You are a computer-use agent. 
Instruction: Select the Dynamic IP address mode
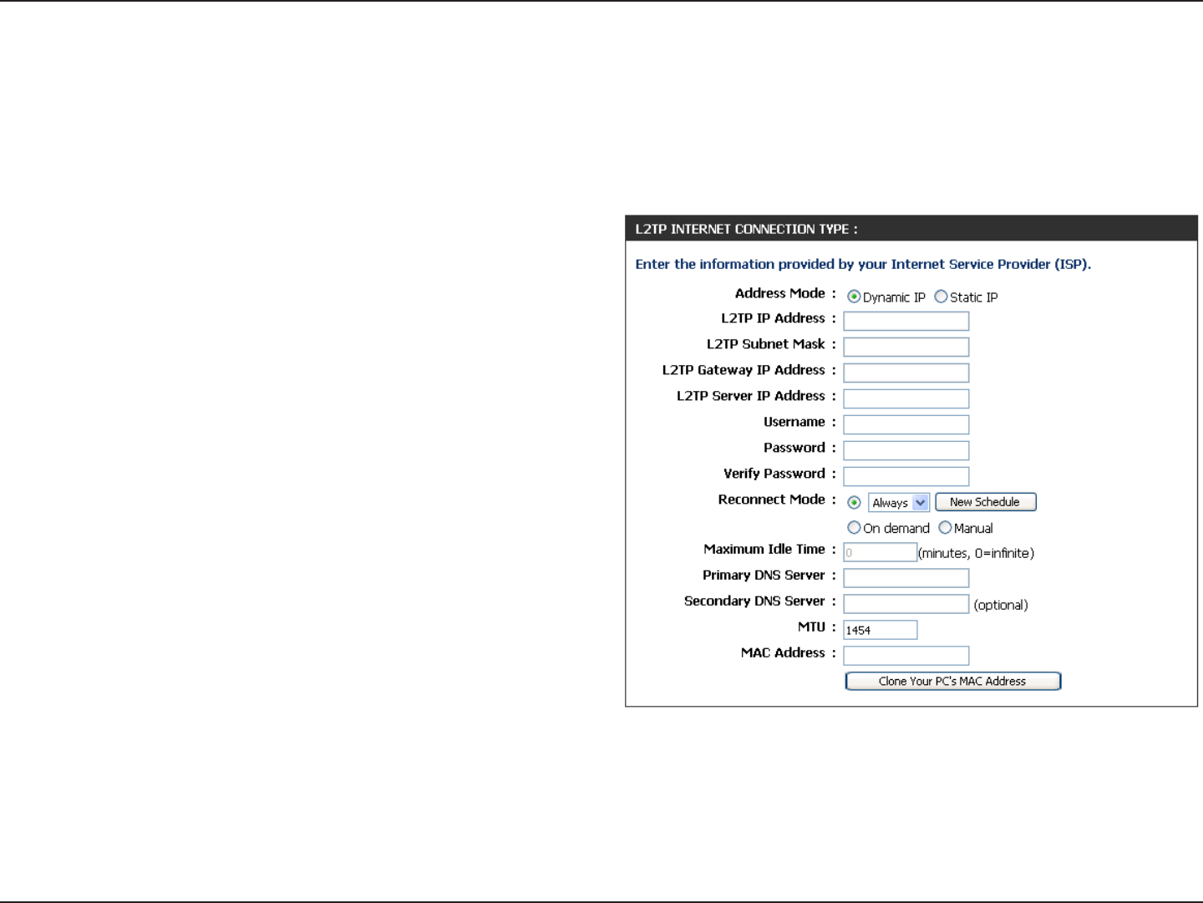pos(854,297)
